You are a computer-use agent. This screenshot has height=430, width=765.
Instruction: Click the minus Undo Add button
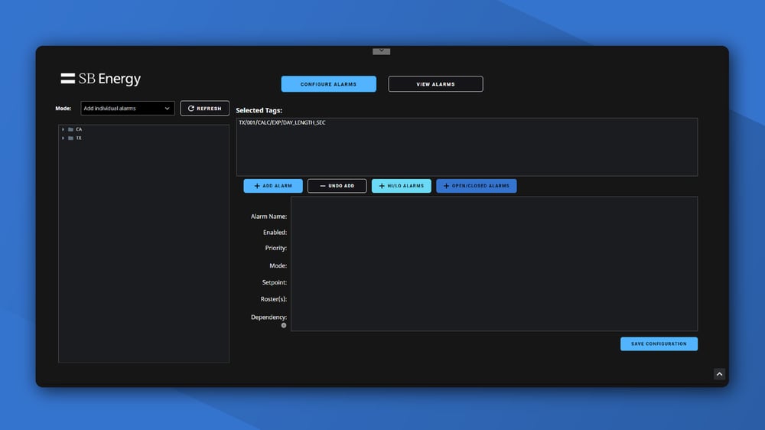[337, 186]
